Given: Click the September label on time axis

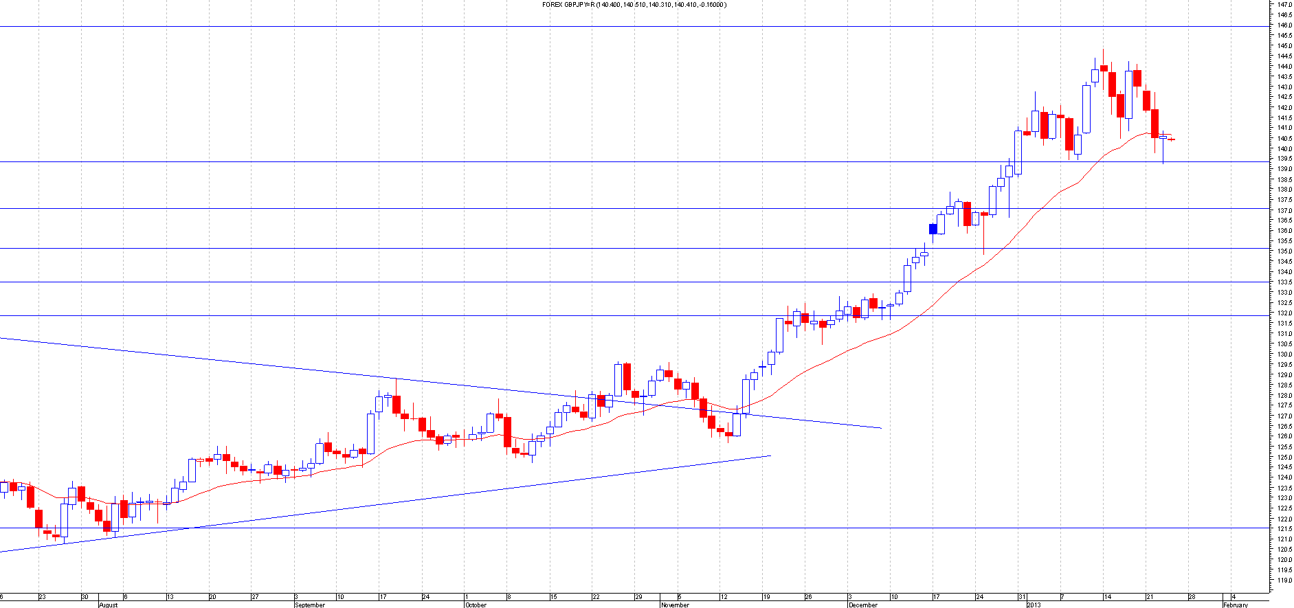Looking at the screenshot, I should coord(309,605).
